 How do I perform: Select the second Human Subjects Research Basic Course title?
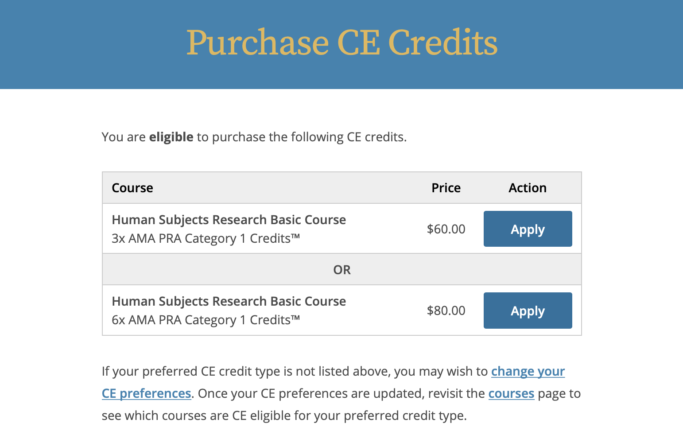(229, 301)
